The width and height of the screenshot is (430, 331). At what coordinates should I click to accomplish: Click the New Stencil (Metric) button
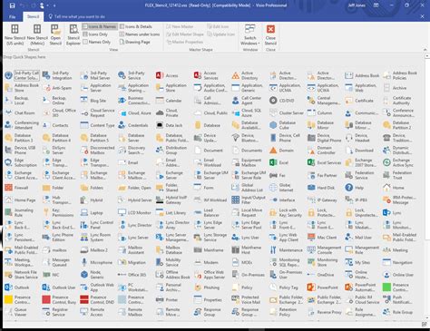click(x=37, y=34)
